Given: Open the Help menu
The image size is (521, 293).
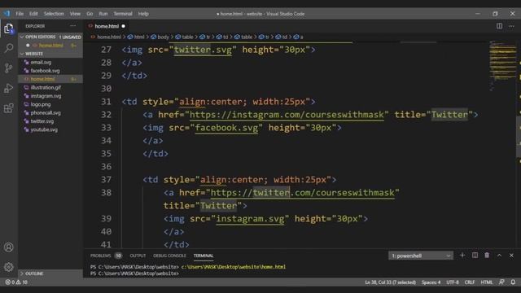Looking at the screenshot, I should tap(143, 14).
